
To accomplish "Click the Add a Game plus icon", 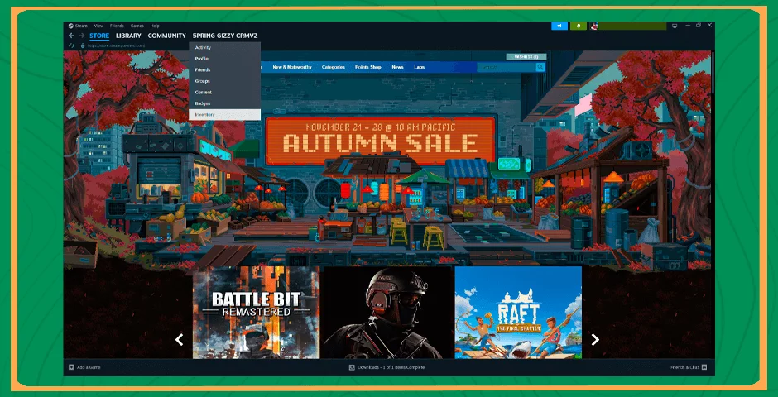I will (x=71, y=367).
